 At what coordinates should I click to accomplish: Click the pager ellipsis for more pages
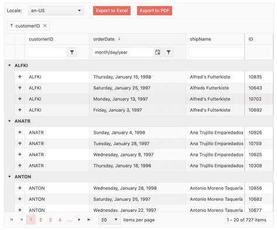(x=70, y=219)
